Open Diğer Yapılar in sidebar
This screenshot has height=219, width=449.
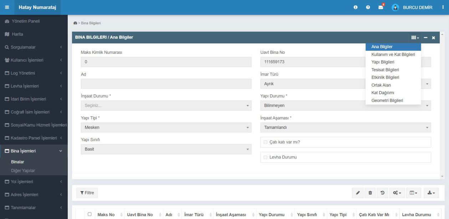pyautogui.click(x=23, y=171)
